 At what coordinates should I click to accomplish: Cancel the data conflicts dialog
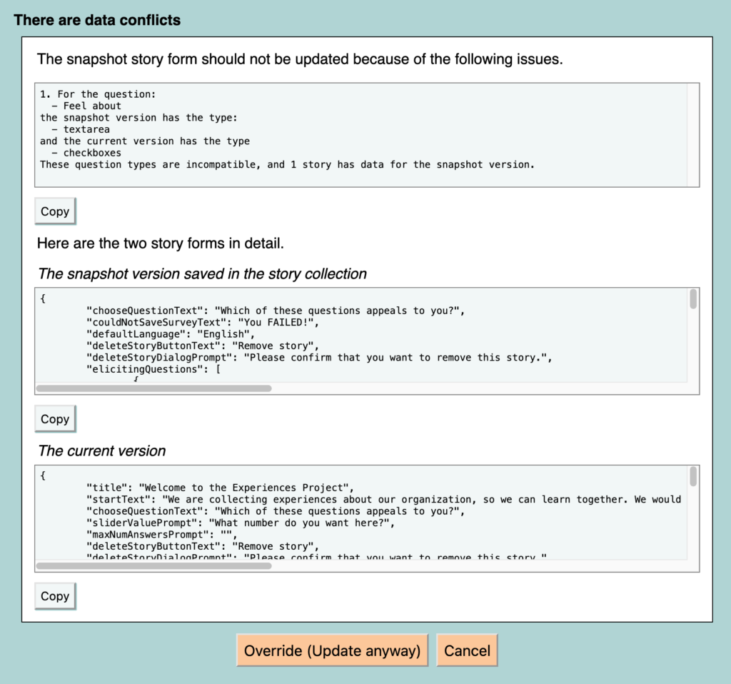467,650
